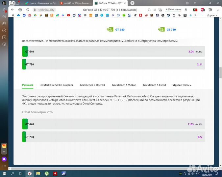Open the Huawei bookmark icon
This screenshot has width=222, height=177.
click(x=30, y=15)
